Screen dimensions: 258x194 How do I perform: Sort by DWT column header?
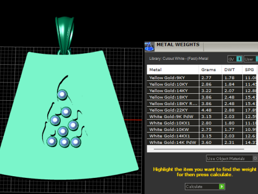coord(232,70)
